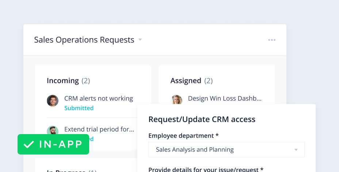Select the Incoming column header

point(63,81)
